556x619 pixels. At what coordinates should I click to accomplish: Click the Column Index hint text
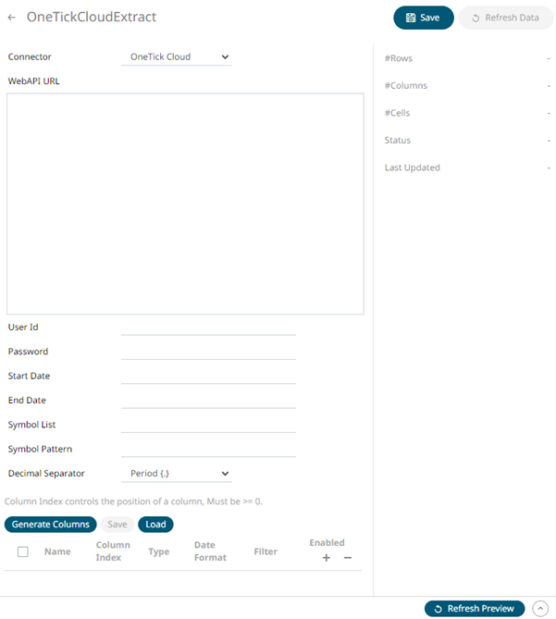coord(133,501)
